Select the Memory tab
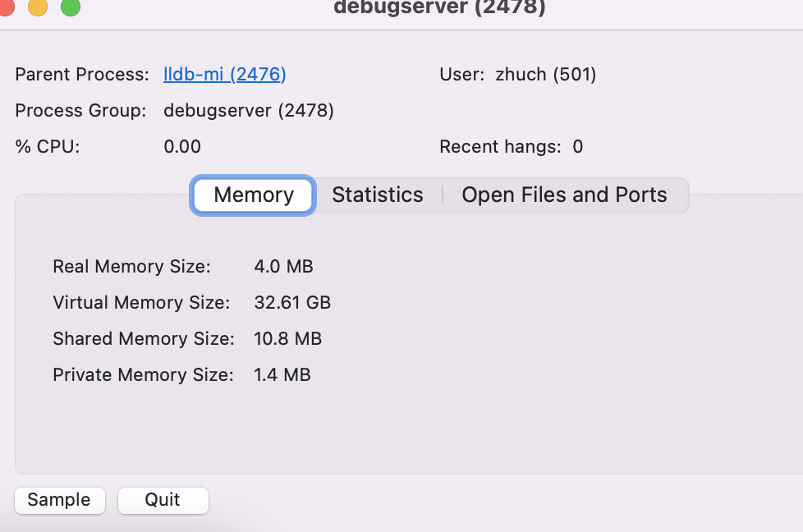 coord(252,195)
